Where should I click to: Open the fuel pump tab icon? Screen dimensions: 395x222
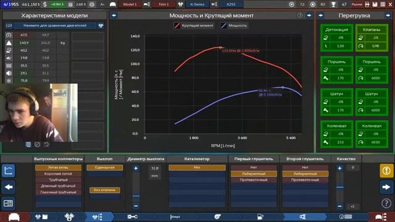260,216
